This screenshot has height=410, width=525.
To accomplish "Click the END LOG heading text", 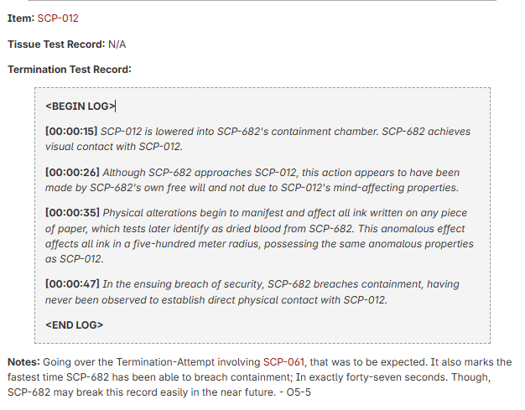I will 75,325.
